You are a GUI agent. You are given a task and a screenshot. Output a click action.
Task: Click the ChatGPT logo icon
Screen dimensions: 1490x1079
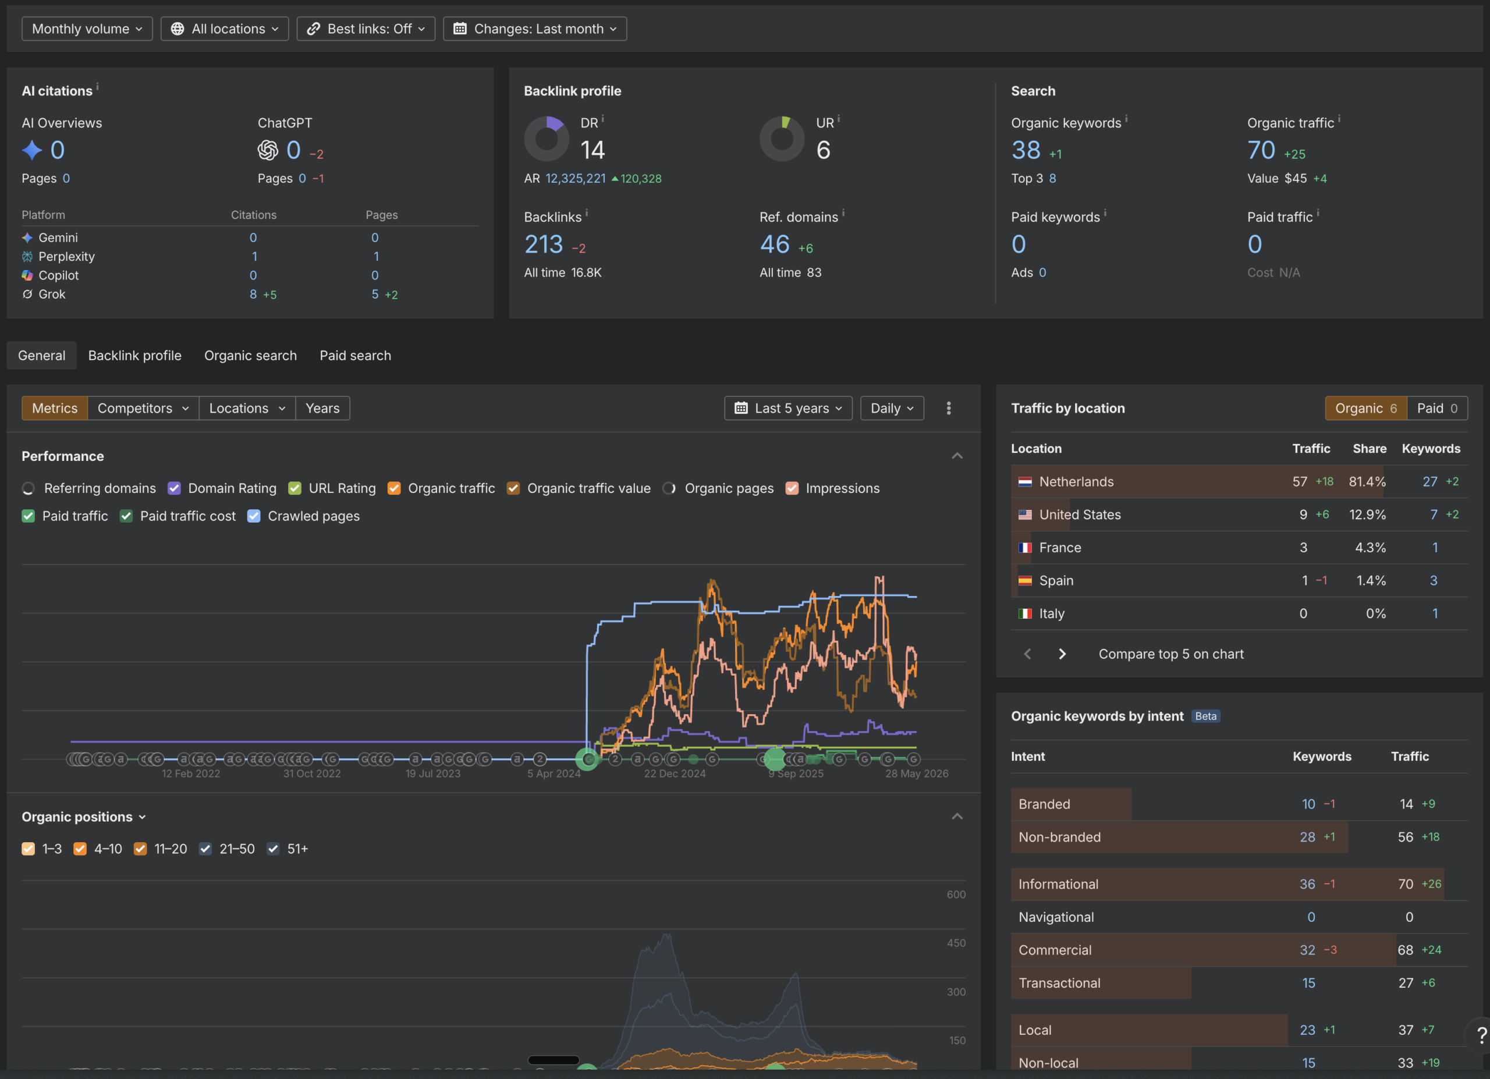point(267,150)
